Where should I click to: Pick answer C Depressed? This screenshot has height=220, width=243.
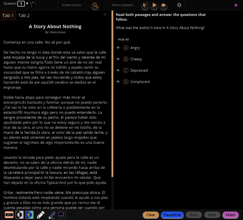126,70
